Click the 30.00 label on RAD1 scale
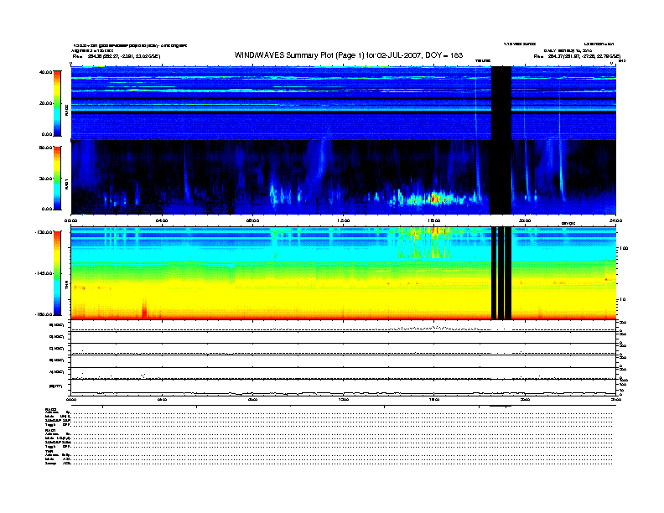664x513 pixels. click(x=46, y=179)
